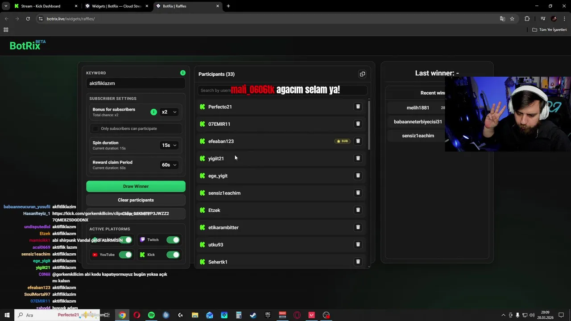This screenshot has width=571, height=321.
Task: Open Steam from taskbar
Action: click(253, 315)
